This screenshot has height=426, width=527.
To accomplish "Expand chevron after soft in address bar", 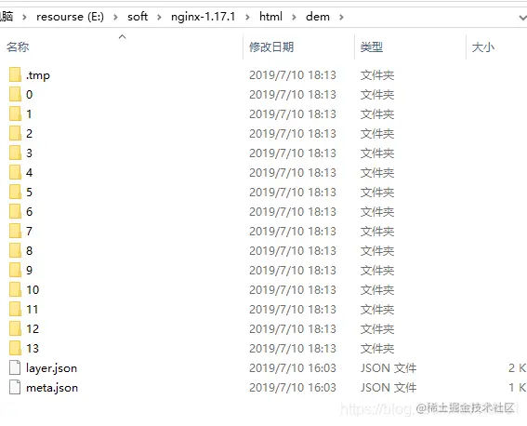I will coord(159,17).
